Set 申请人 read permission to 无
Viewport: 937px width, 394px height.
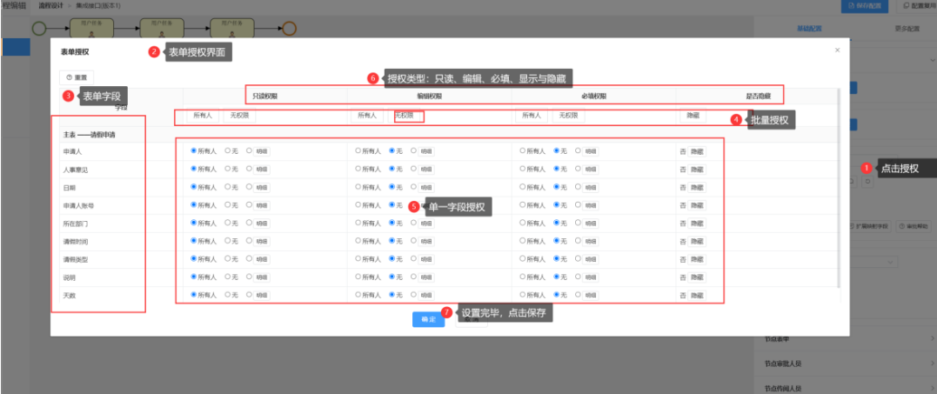(x=228, y=150)
